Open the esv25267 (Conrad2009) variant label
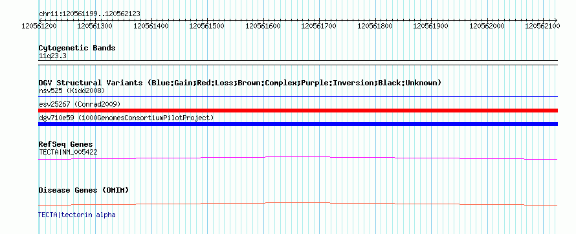Screen dimensions: 576x234 [80, 104]
